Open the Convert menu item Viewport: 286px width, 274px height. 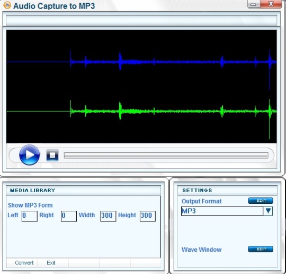(24, 263)
